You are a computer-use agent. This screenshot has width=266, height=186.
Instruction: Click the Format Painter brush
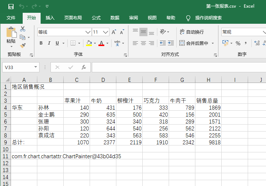(x=23, y=46)
